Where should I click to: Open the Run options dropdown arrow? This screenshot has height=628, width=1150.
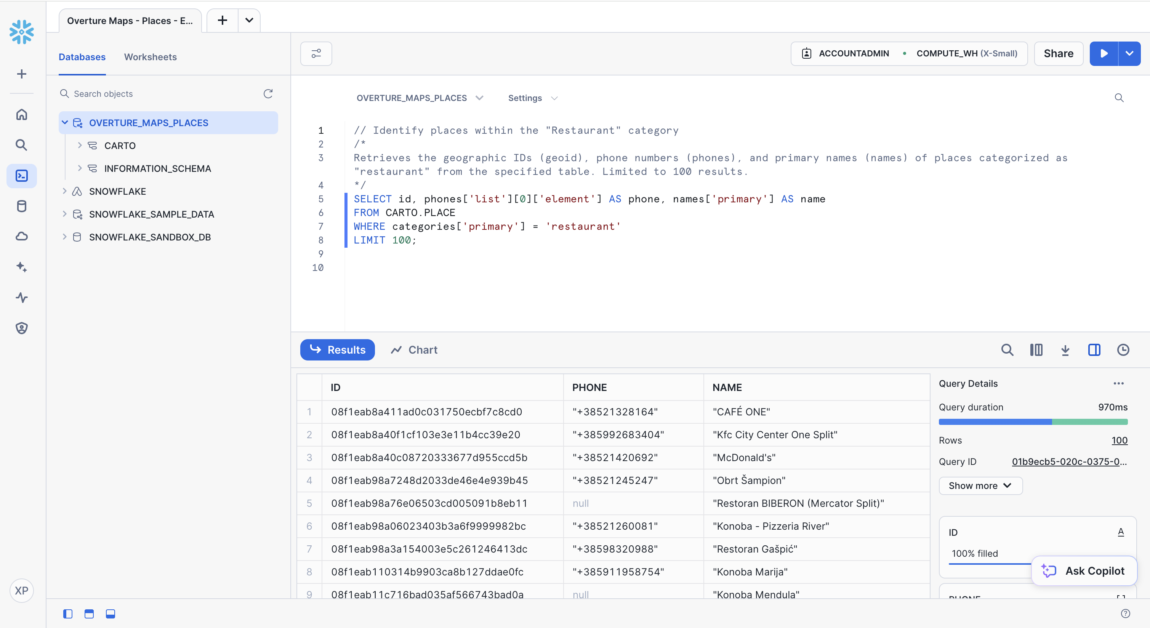point(1129,54)
